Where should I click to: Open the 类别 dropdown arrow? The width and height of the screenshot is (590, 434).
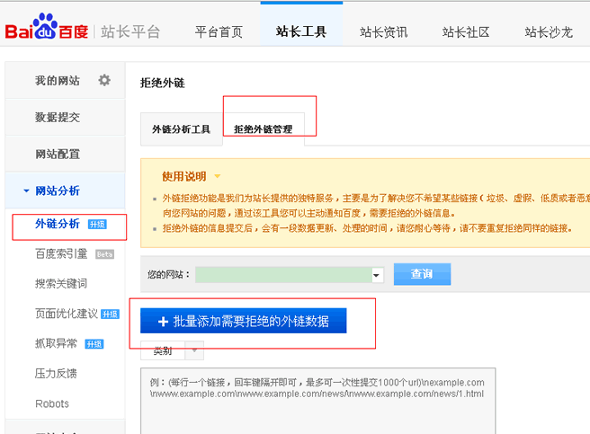point(194,350)
